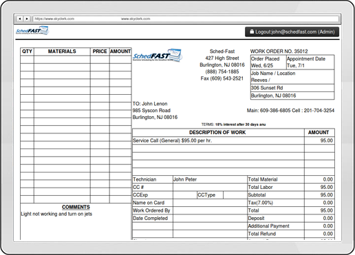This screenshot has width=355, height=255.
Task: Click the Date Completed field
Action: (210, 219)
